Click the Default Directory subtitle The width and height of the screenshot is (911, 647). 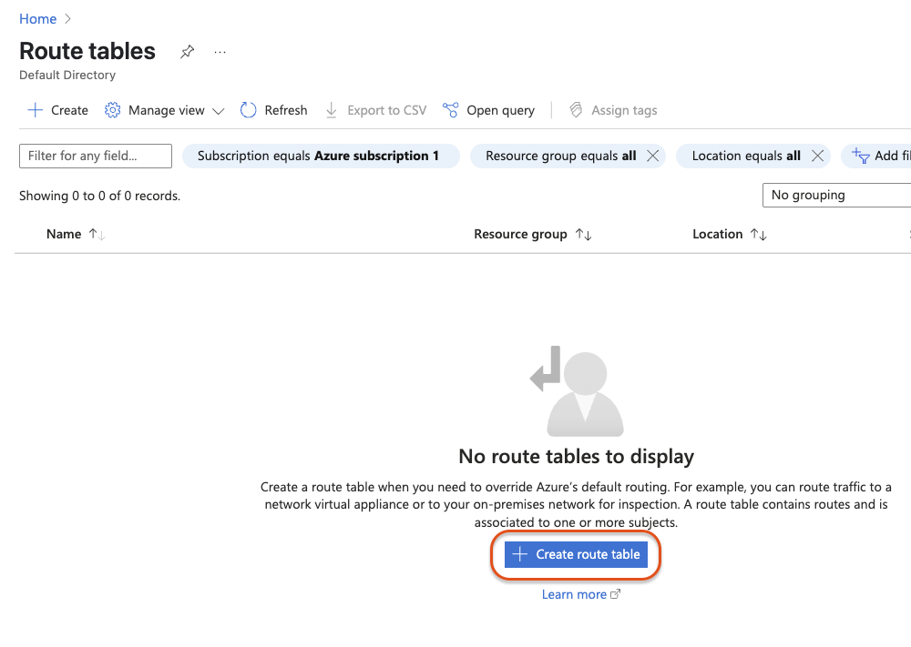[67, 76]
